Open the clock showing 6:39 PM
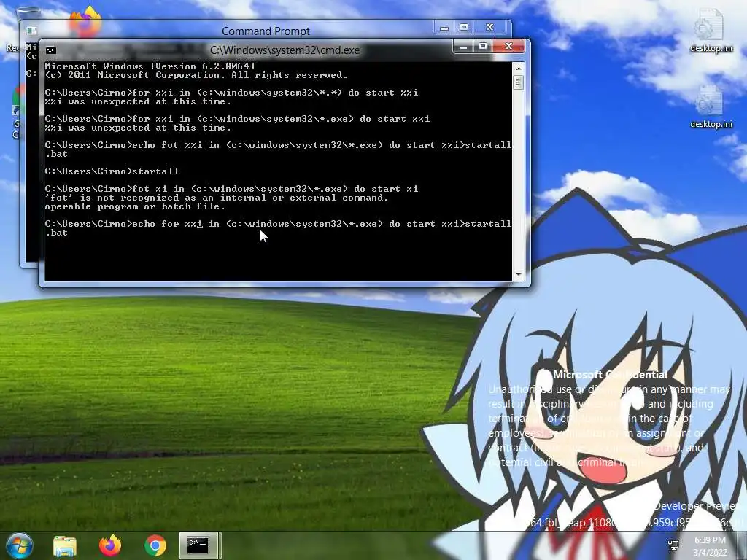This screenshot has width=747, height=560. point(710,546)
